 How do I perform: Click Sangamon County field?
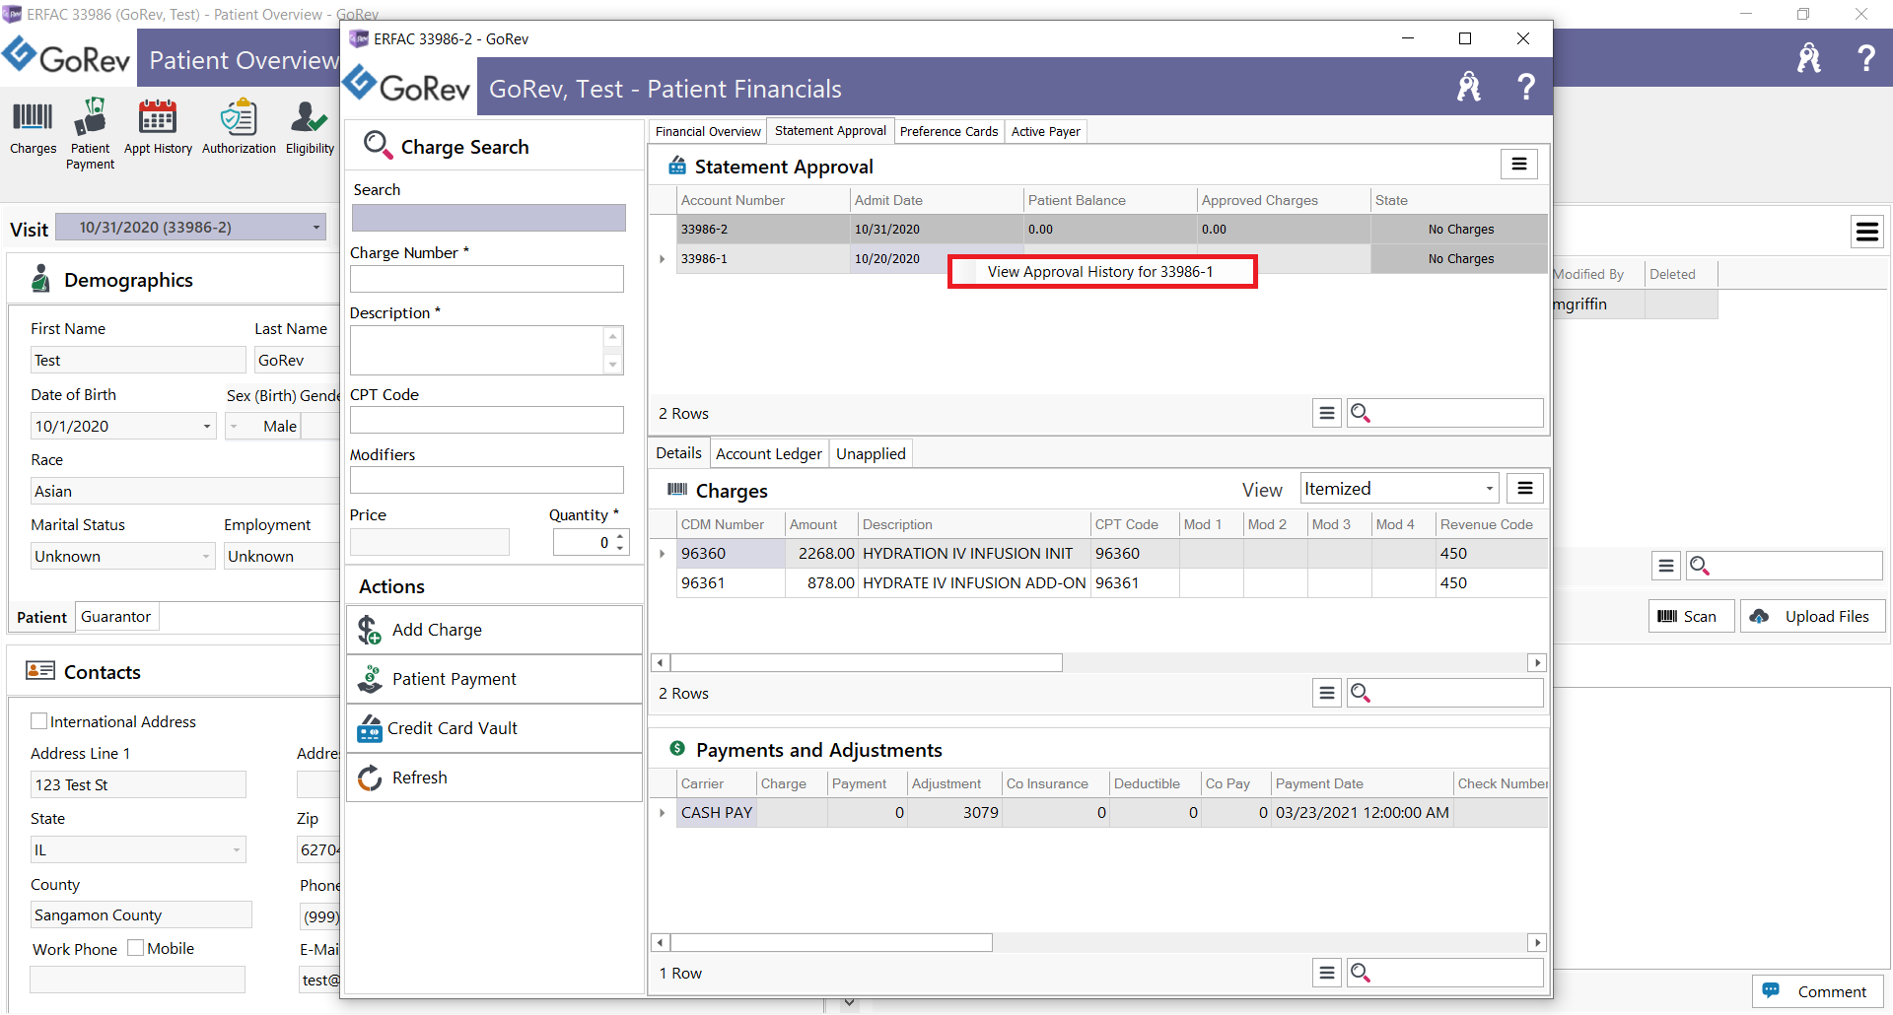pos(141,915)
